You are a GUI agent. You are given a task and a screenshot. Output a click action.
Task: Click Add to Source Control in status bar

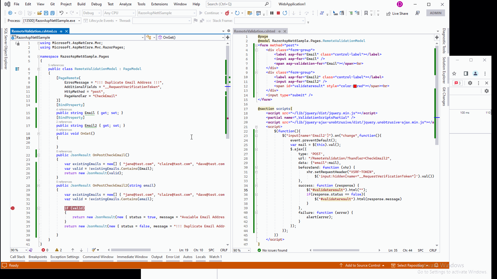[362, 265]
